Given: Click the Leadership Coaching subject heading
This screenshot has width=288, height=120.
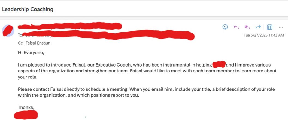Looking at the screenshot, I should 28,9.
